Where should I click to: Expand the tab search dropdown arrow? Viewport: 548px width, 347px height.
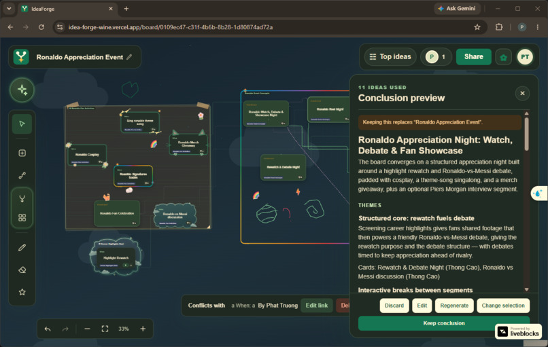(x=9, y=9)
